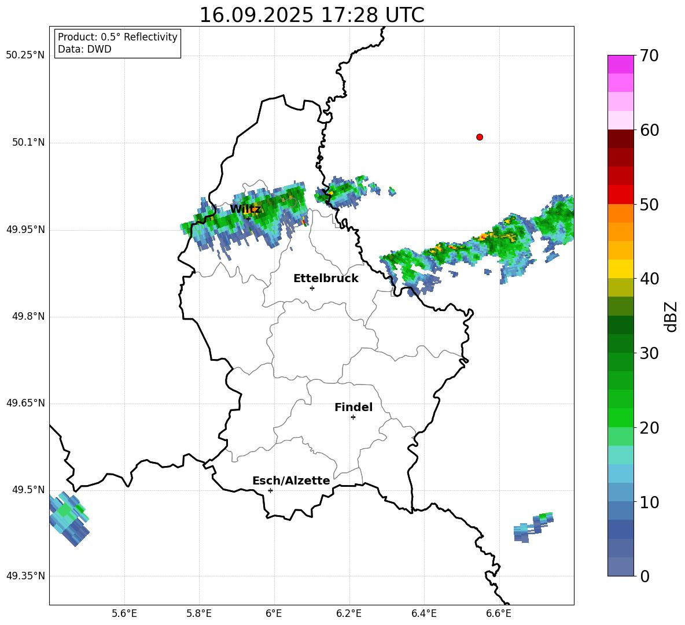
Task: Click the Ettelbruck city label
Action: (x=326, y=279)
